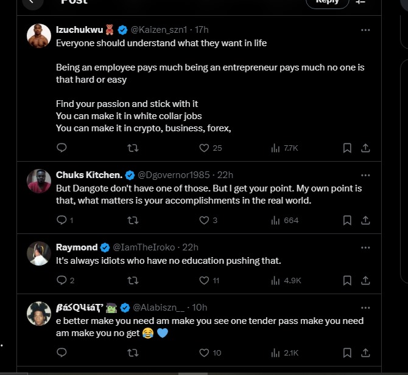View analytics of Raymond's 4.9K views
This screenshot has height=375, width=408.
(x=285, y=280)
